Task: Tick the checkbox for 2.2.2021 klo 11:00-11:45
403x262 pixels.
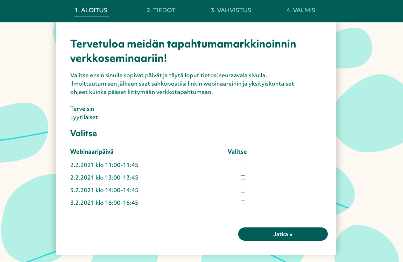Action: click(243, 165)
